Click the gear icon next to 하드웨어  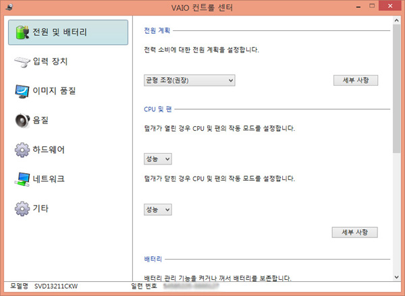tap(22, 150)
